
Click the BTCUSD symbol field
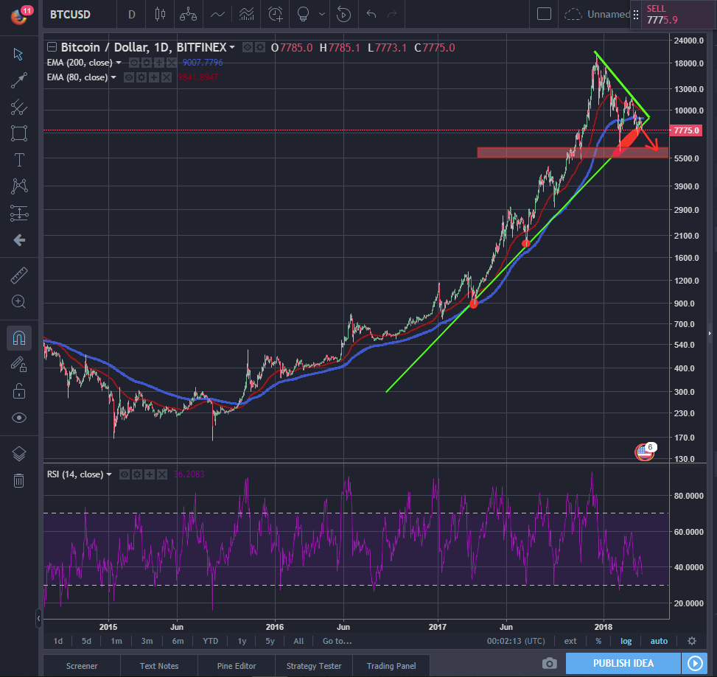coord(71,14)
